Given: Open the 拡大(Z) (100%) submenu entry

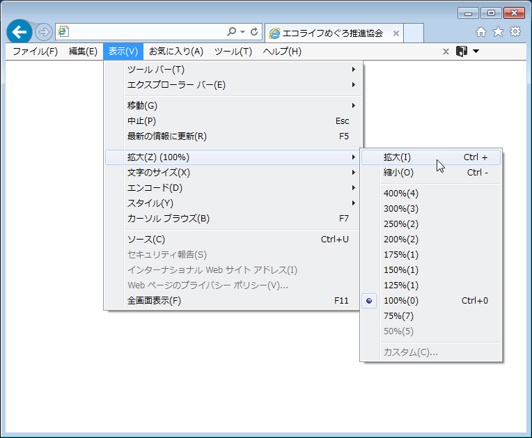Looking at the screenshot, I should (233, 157).
